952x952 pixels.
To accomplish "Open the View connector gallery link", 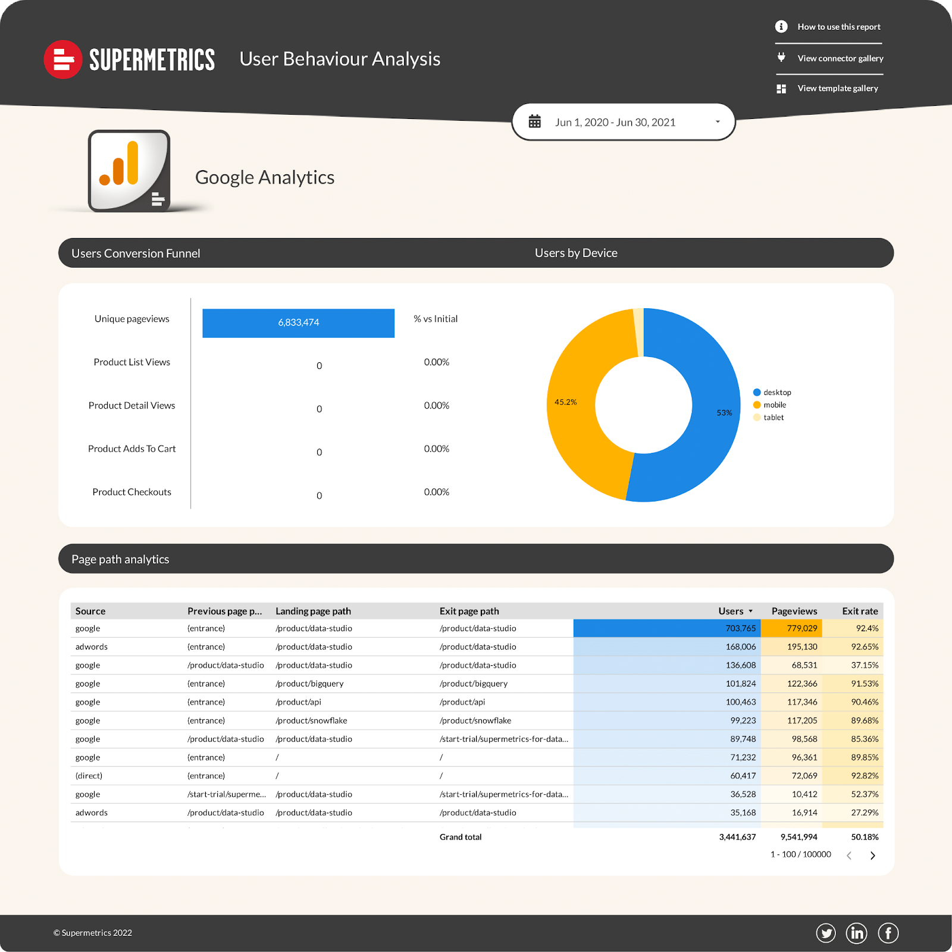I will [840, 58].
